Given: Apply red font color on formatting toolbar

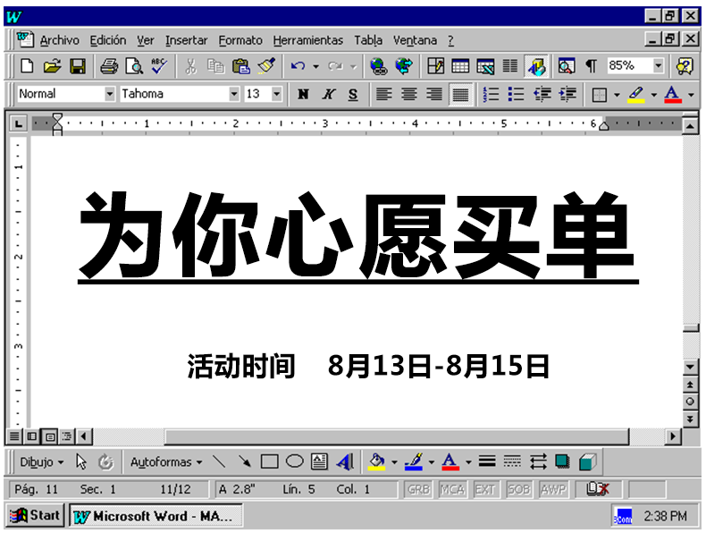Looking at the screenshot, I should click(x=673, y=95).
